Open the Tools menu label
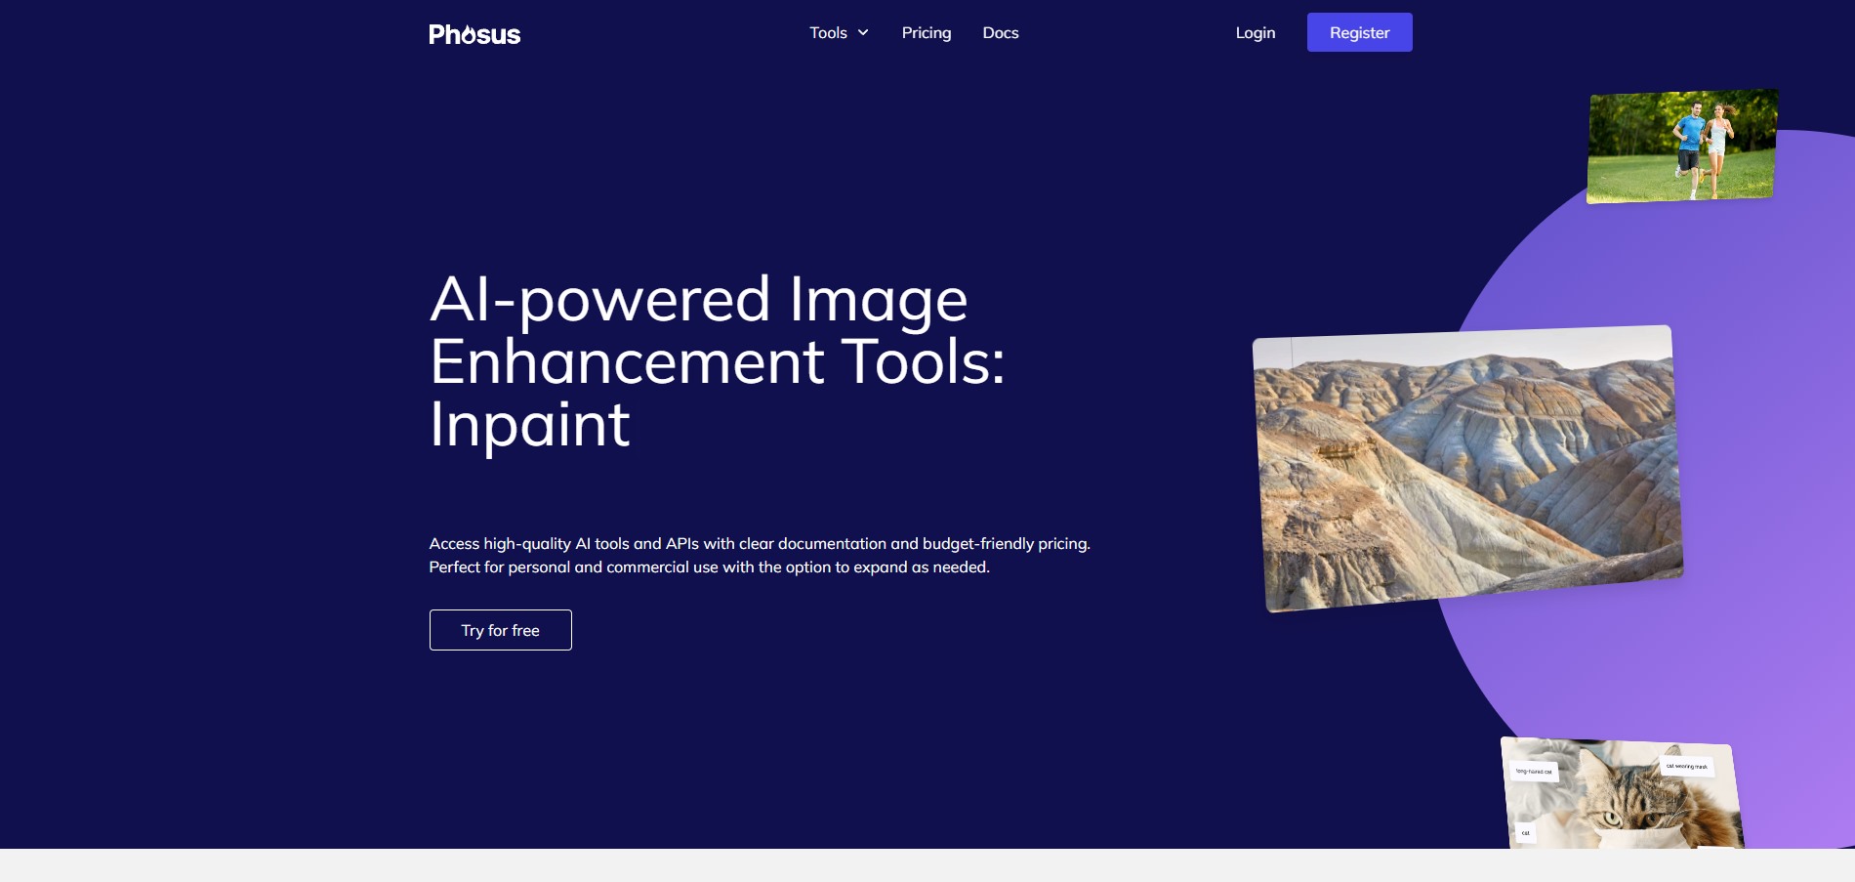 pos(828,33)
